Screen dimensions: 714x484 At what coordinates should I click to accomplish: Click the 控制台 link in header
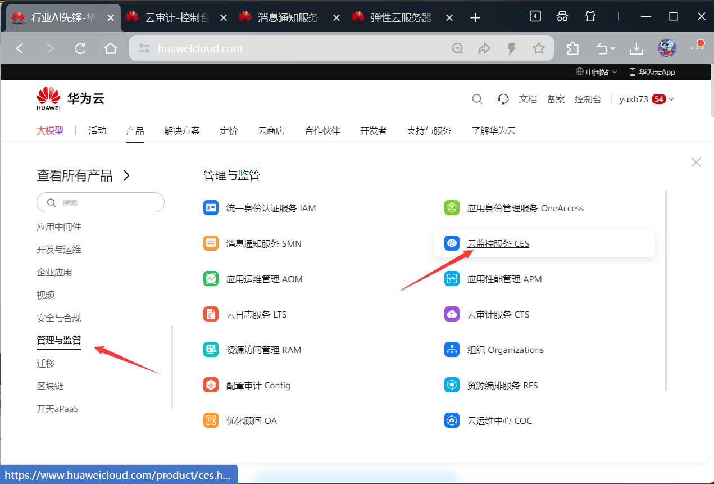click(588, 99)
